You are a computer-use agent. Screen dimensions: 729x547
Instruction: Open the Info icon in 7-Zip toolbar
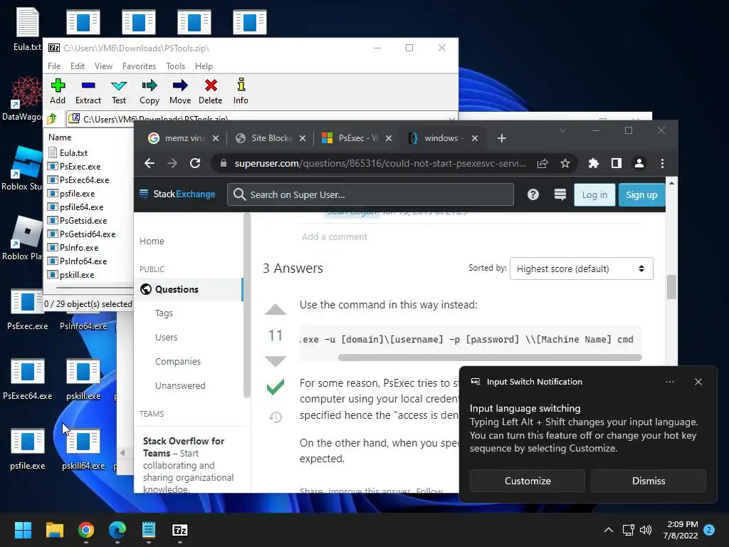[241, 91]
